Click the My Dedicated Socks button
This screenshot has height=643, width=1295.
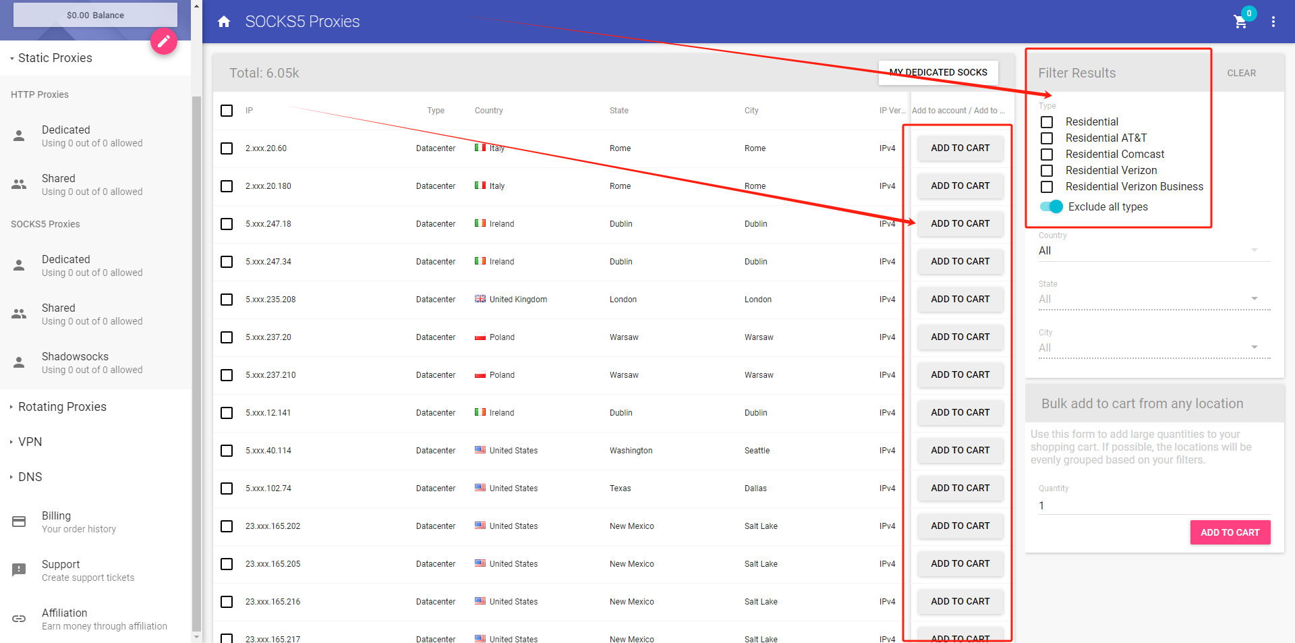coord(938,72)
